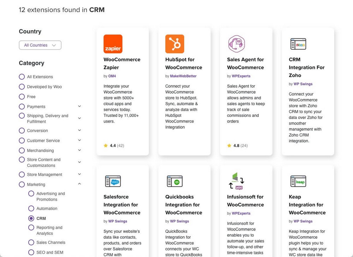Viewport: 353px width, 257px height.
Task: Click the star rating on WooCommerce Zapier
Action: [106, 145]
